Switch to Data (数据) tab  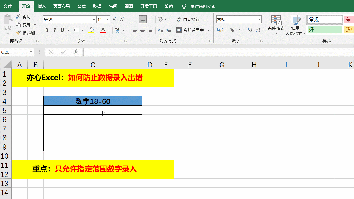(x=97, y=6)
